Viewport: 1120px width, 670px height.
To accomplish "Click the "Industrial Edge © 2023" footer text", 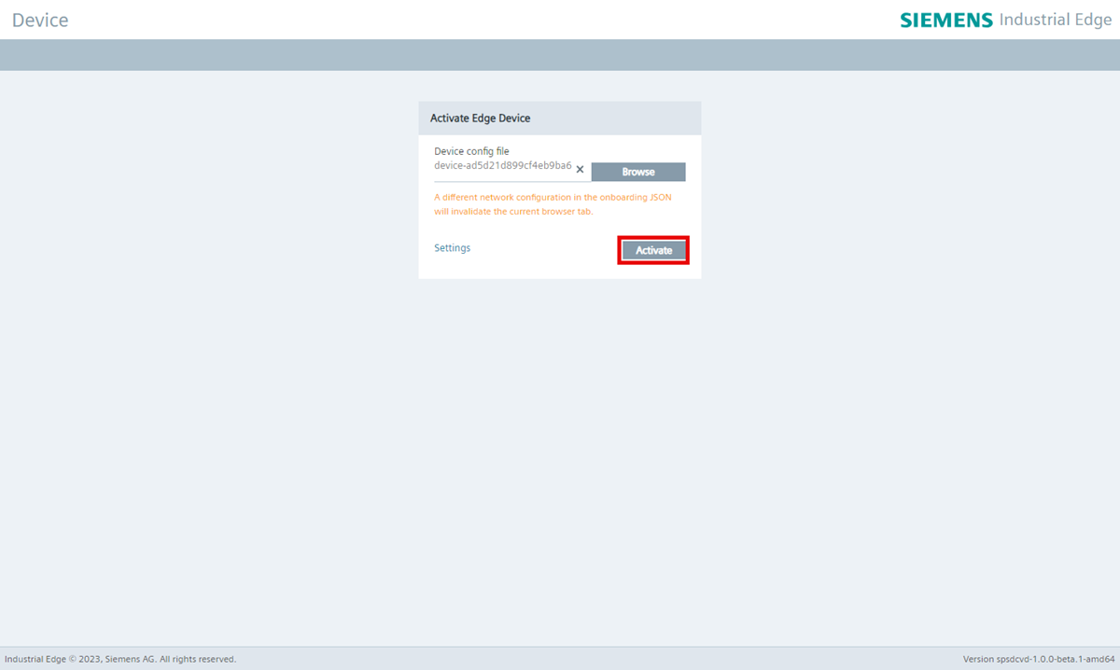I will tap(52, 659).
